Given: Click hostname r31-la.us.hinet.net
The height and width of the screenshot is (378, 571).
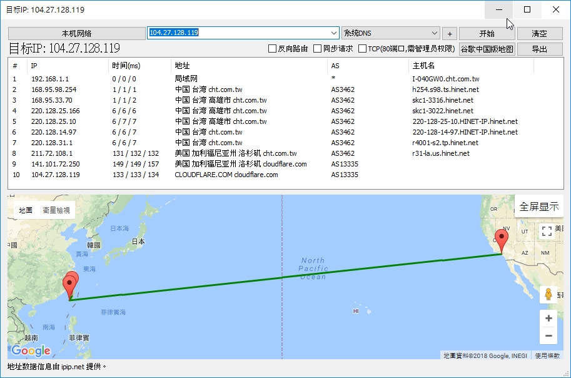Looking at the screenshot, I should 441,153.
